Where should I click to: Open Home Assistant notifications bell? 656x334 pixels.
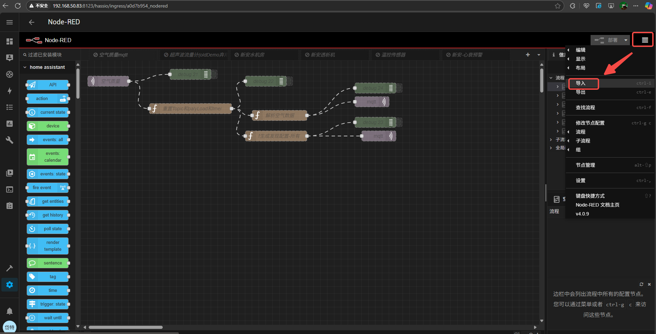click(x=10, y=311)
